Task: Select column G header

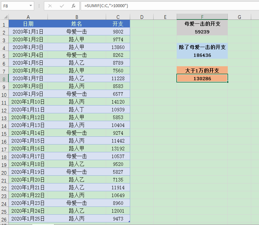Action: pyautogui.click(x=239, y=17)
